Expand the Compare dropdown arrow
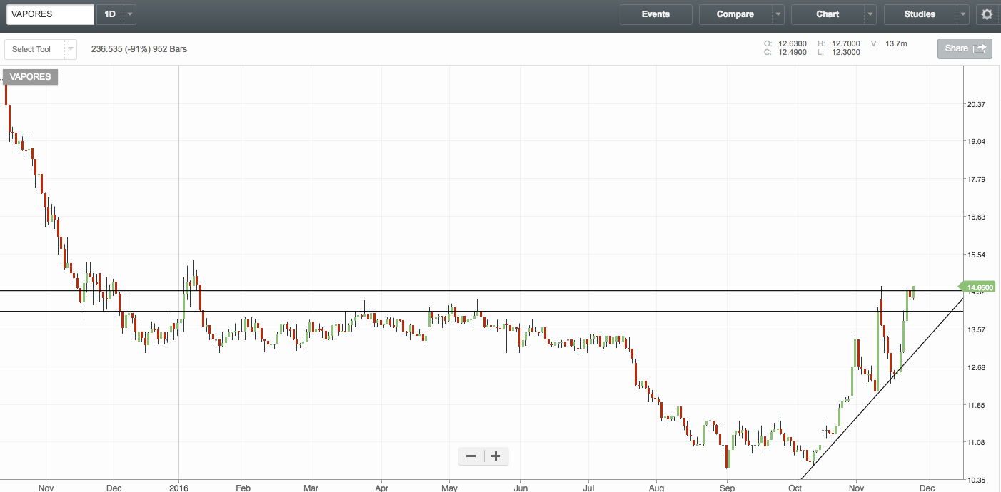 [x=778, y=14]
